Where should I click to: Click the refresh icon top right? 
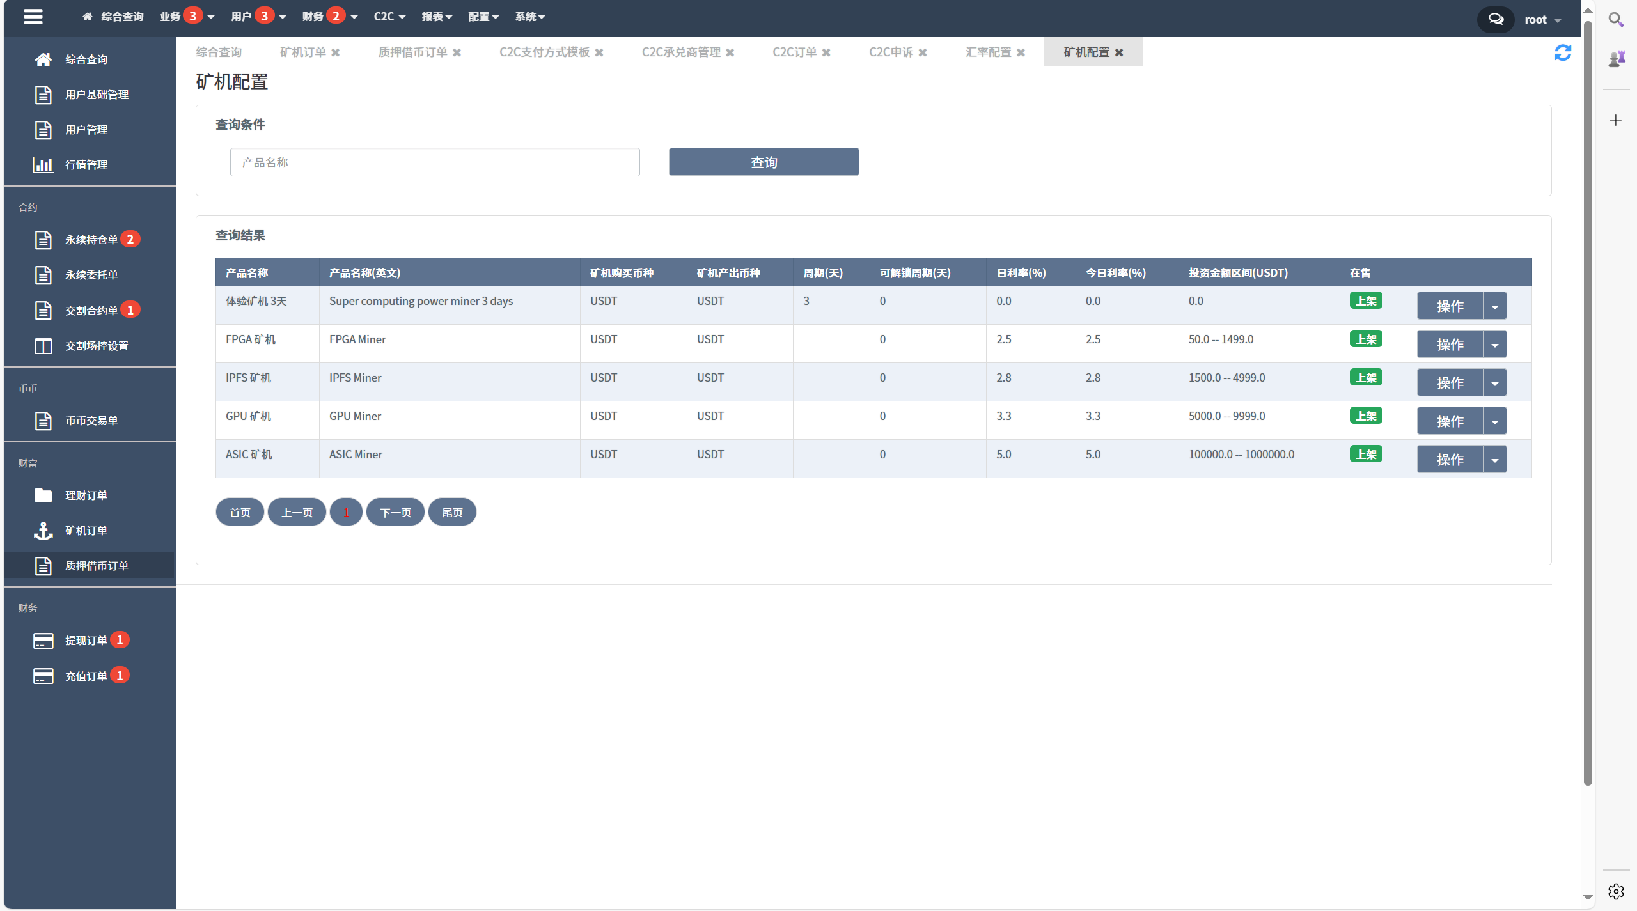(x=1563, y=52)
